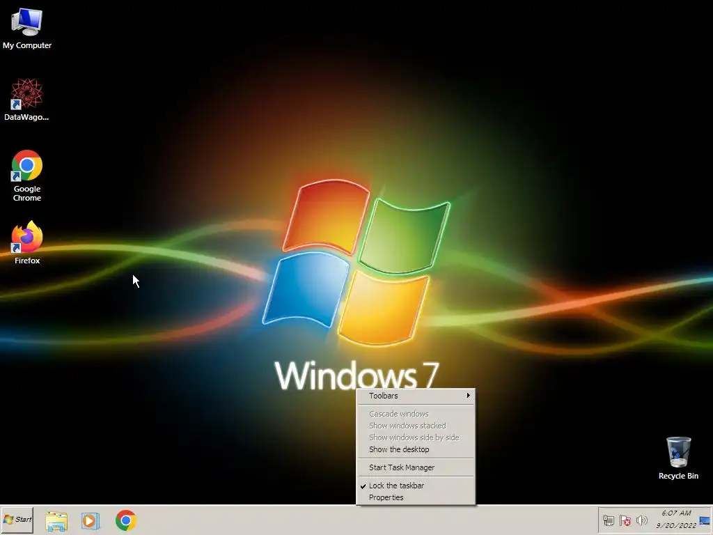Click the volume speaker tray icon
The width and height of the screenshot is (713, 535).
pos(641,520)
